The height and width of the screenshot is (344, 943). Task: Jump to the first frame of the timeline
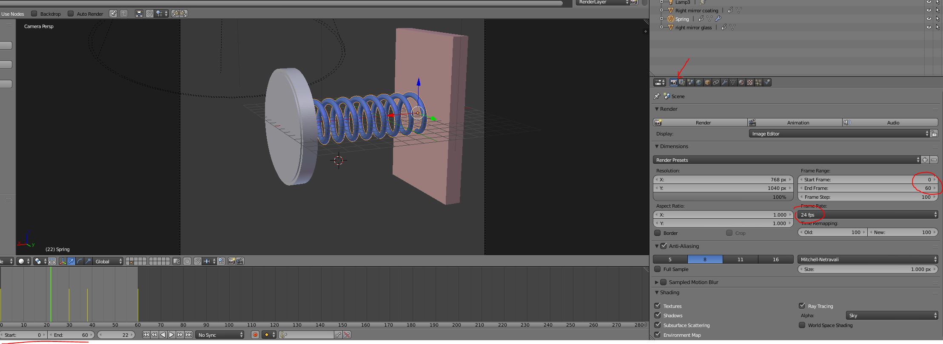[146, 335]
